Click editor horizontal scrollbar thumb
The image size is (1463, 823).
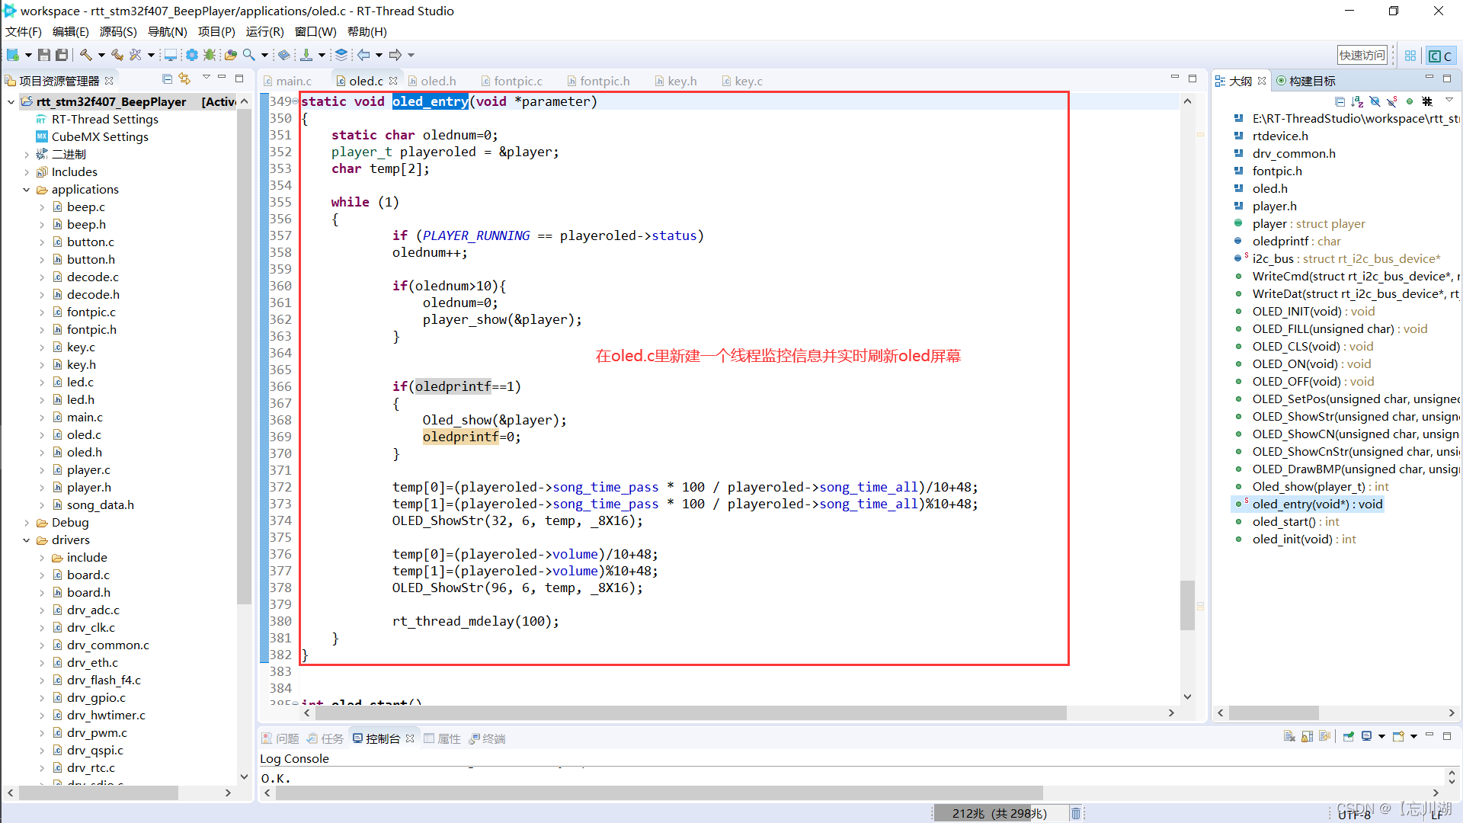[x=690, y=713]
